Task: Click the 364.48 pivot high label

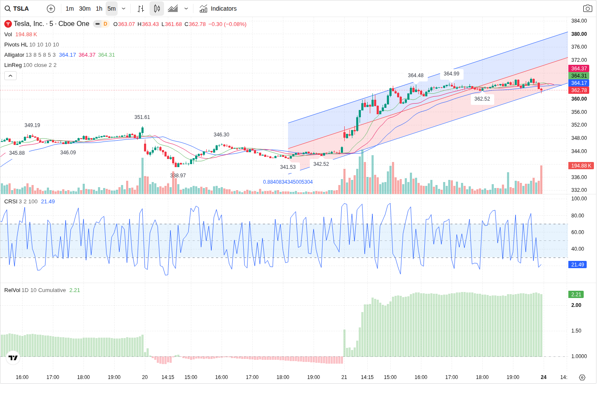Action: 416,75
